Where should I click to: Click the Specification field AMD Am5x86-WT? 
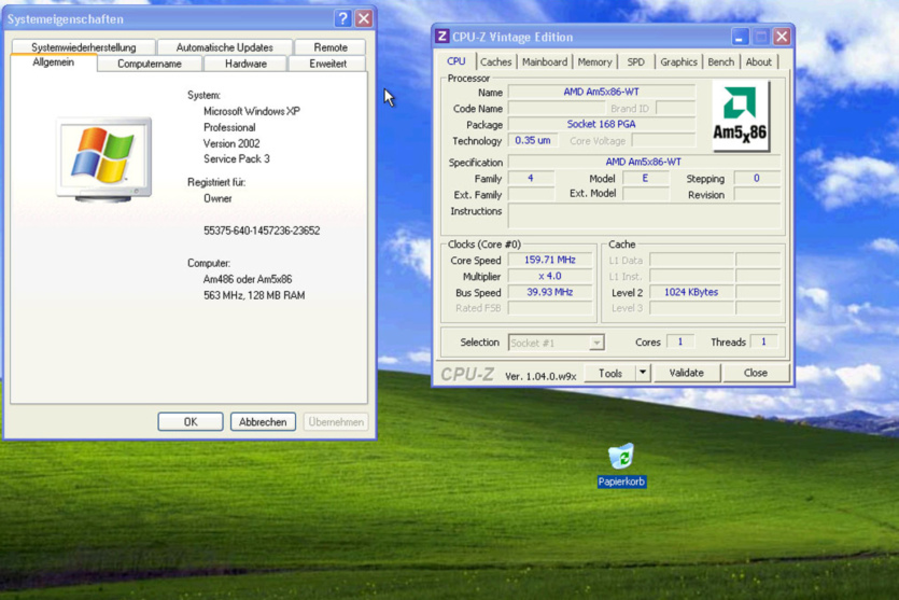pos(644,162)
